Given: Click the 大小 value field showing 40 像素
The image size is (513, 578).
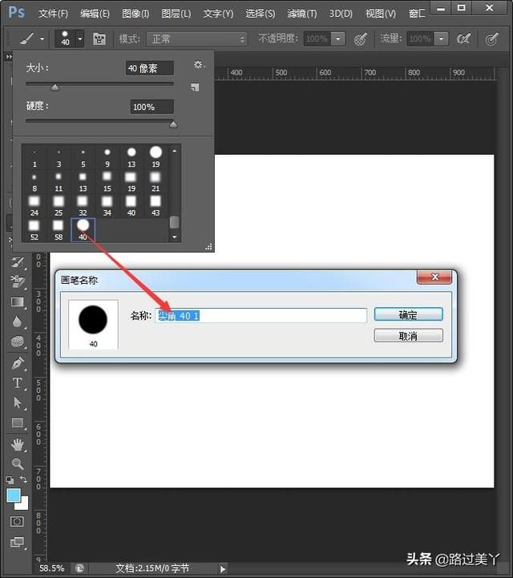Looking at the screenshot, I should point(150,68).
